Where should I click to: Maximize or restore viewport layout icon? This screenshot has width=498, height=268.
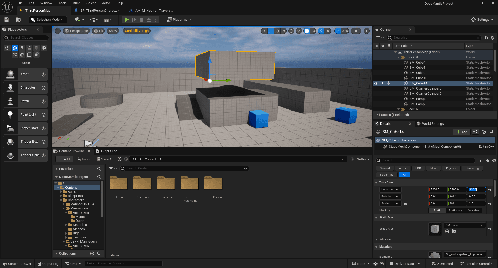click(x=366, y=31)
